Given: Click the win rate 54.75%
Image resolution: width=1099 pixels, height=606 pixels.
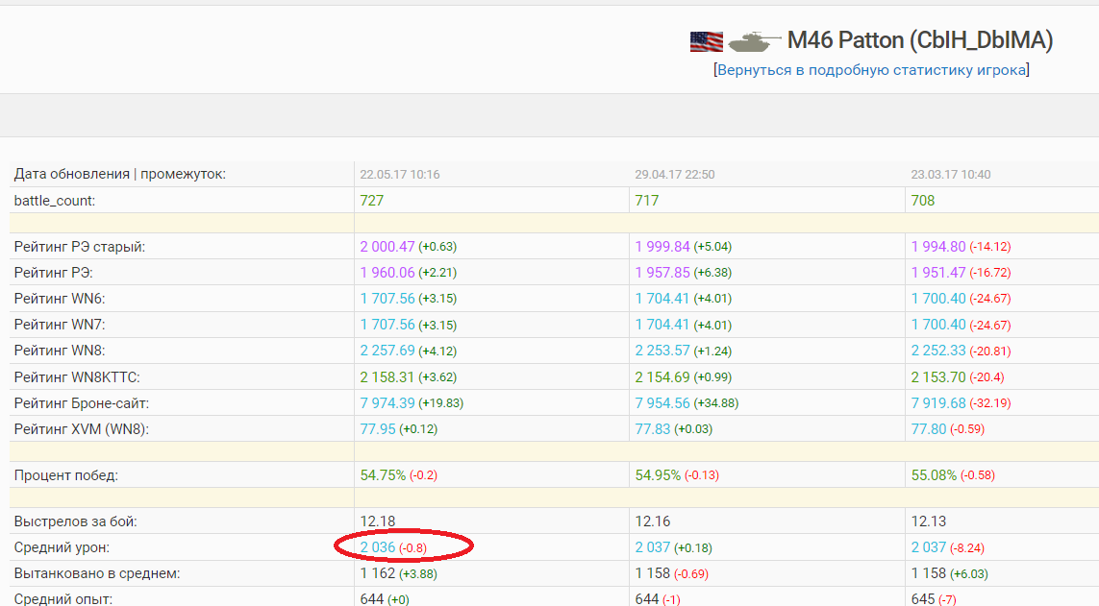Looking at the screenshot, I should click(383, 475).
